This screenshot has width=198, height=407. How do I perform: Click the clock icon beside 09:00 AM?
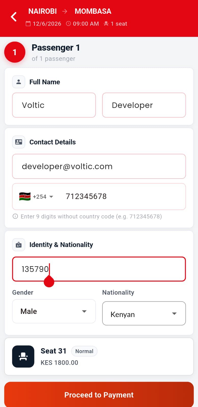[68, 24]
